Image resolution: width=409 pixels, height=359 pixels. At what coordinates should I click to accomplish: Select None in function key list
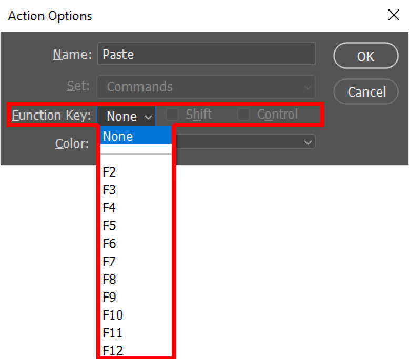[136, 136]
